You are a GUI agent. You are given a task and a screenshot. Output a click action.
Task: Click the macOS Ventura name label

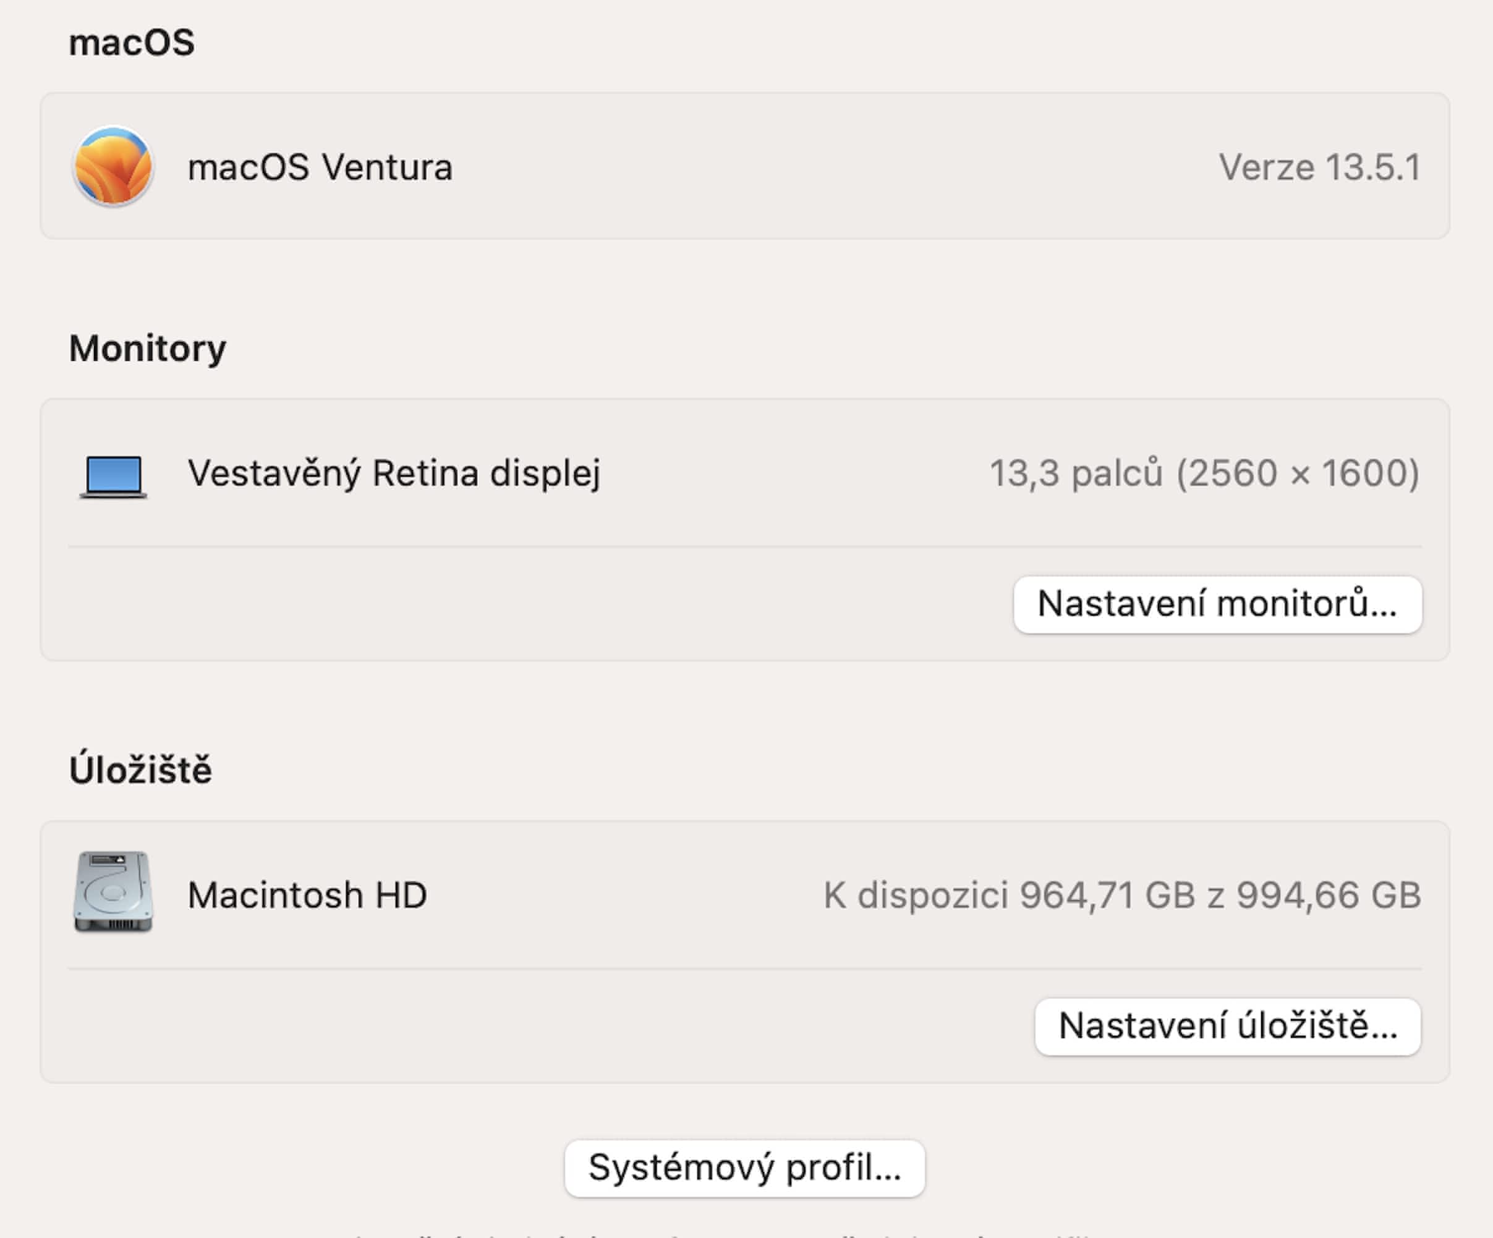click(319, 167)
